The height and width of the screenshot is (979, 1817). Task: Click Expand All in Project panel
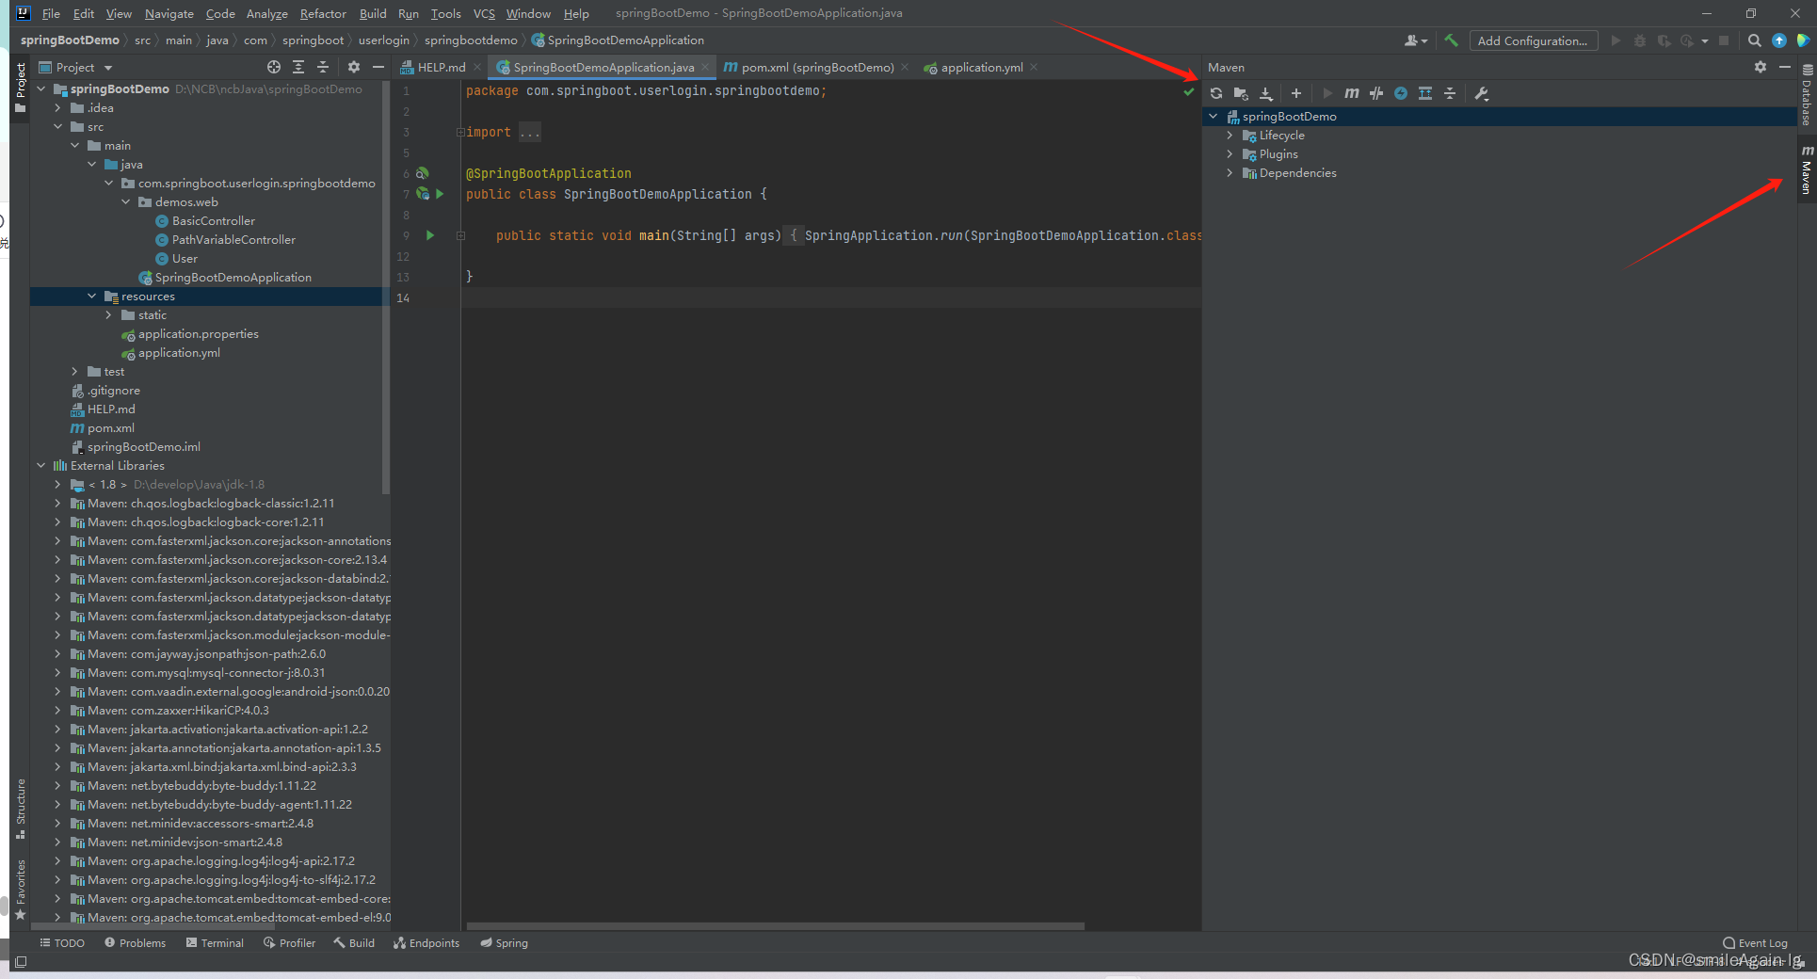pos(298,67)
